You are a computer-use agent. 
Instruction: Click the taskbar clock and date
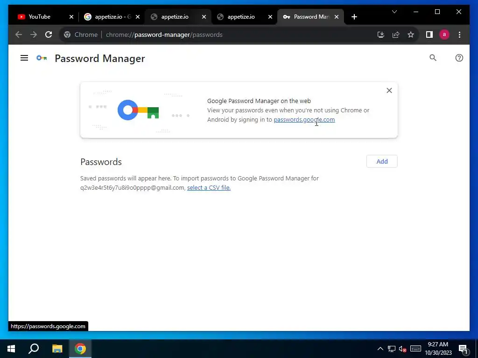[x=438, y=349]
